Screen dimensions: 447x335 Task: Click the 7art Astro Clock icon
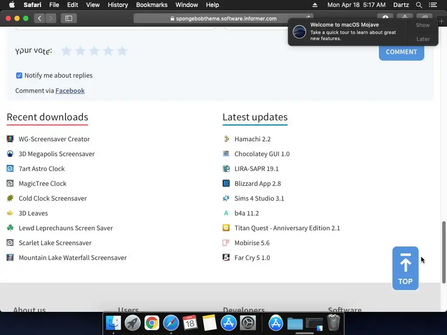pyautogui.click(x=10, y=168)
